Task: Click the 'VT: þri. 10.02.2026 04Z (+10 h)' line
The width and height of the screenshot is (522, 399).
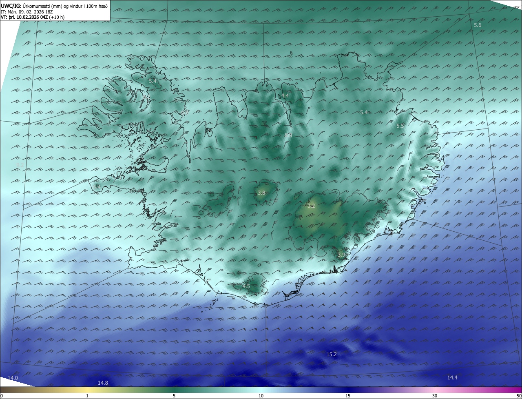Action: tap(33, 17)
